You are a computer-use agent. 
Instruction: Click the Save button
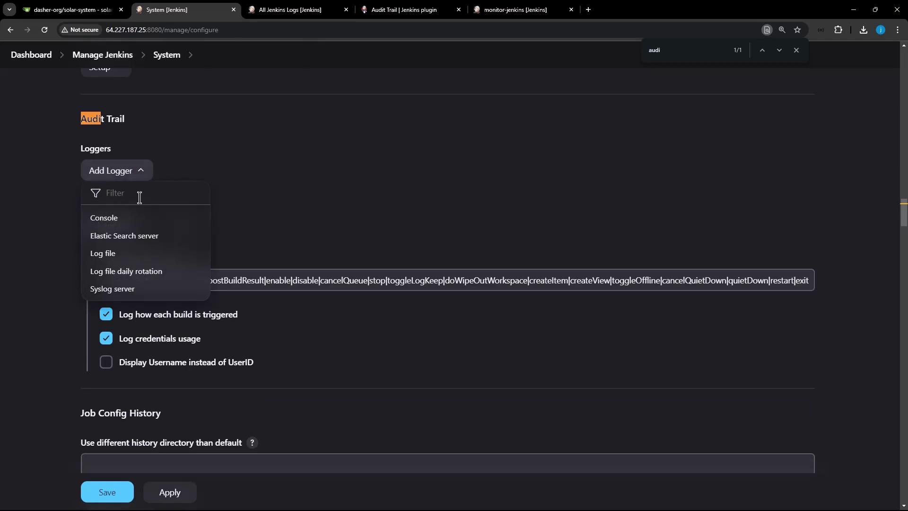(107, 492)
